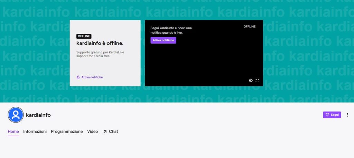Click Attiva notifiche link in offline card

(92, 77)
